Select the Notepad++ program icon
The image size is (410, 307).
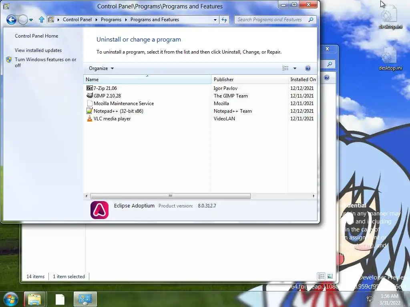coord(89,111)
